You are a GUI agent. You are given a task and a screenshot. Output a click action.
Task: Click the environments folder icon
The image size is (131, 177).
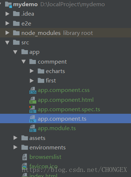coord(25,147)
